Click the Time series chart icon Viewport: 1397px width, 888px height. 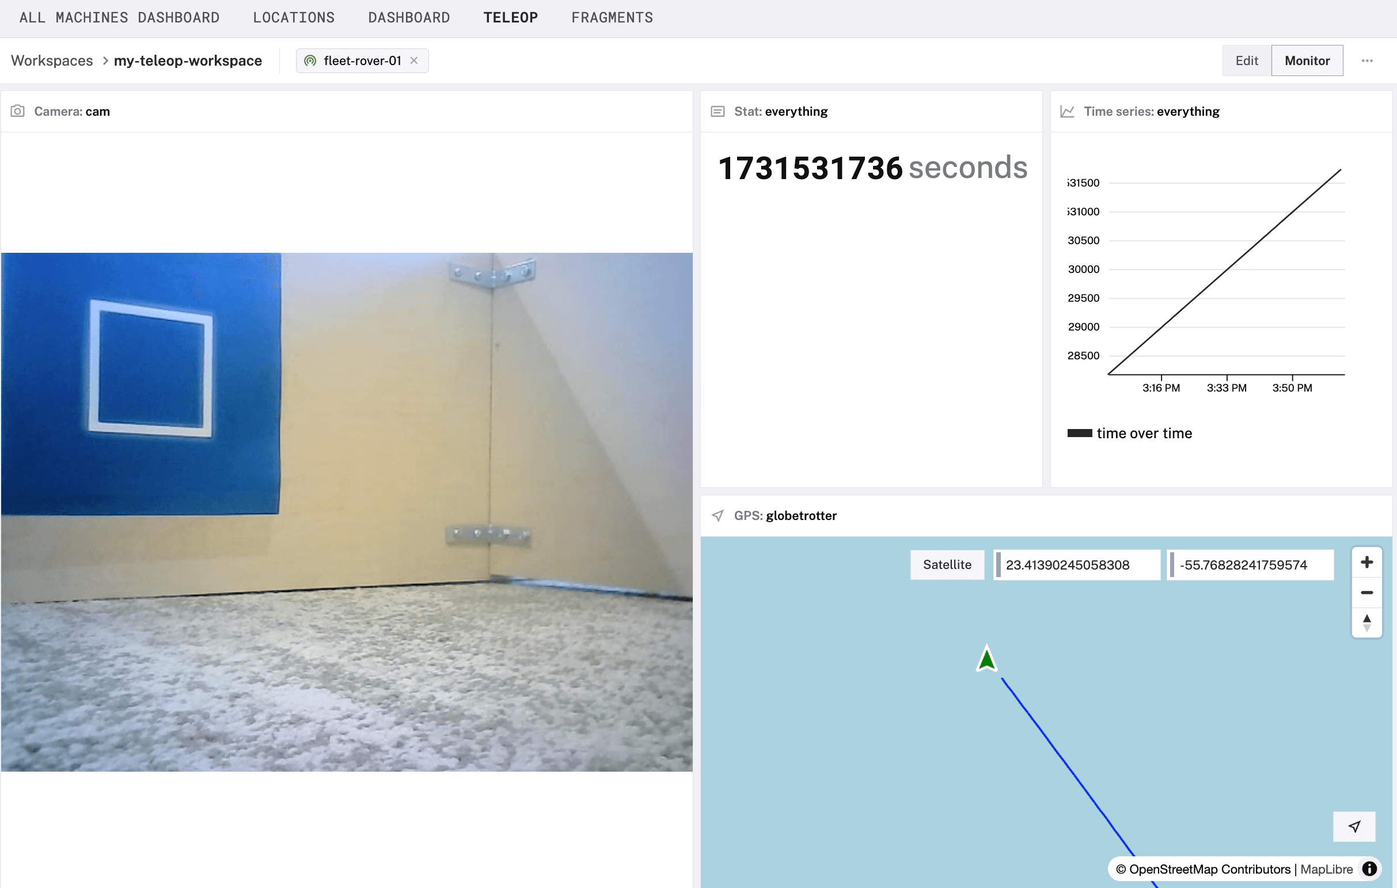(1067, 111)
